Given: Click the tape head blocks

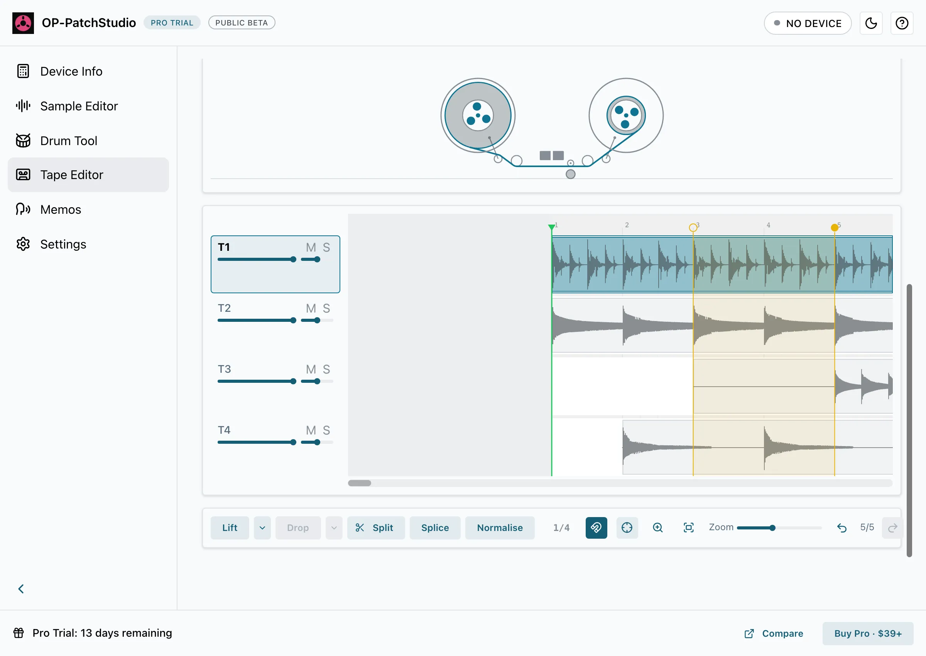Looking at the screenshot, I should [x=552, y=156].
